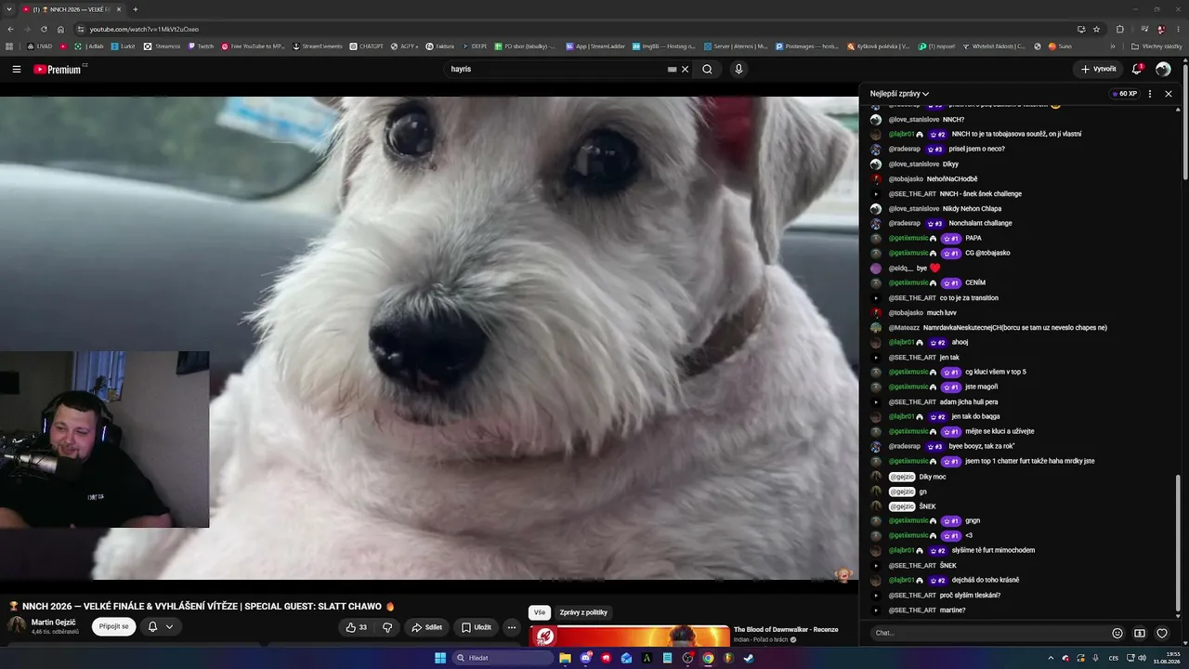Open Martin Gejzić channel name link
Screen dimensions: 1189x669
tap(53, 623)
